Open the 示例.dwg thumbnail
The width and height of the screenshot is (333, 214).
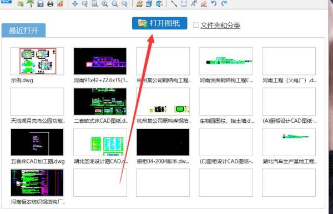37,61
